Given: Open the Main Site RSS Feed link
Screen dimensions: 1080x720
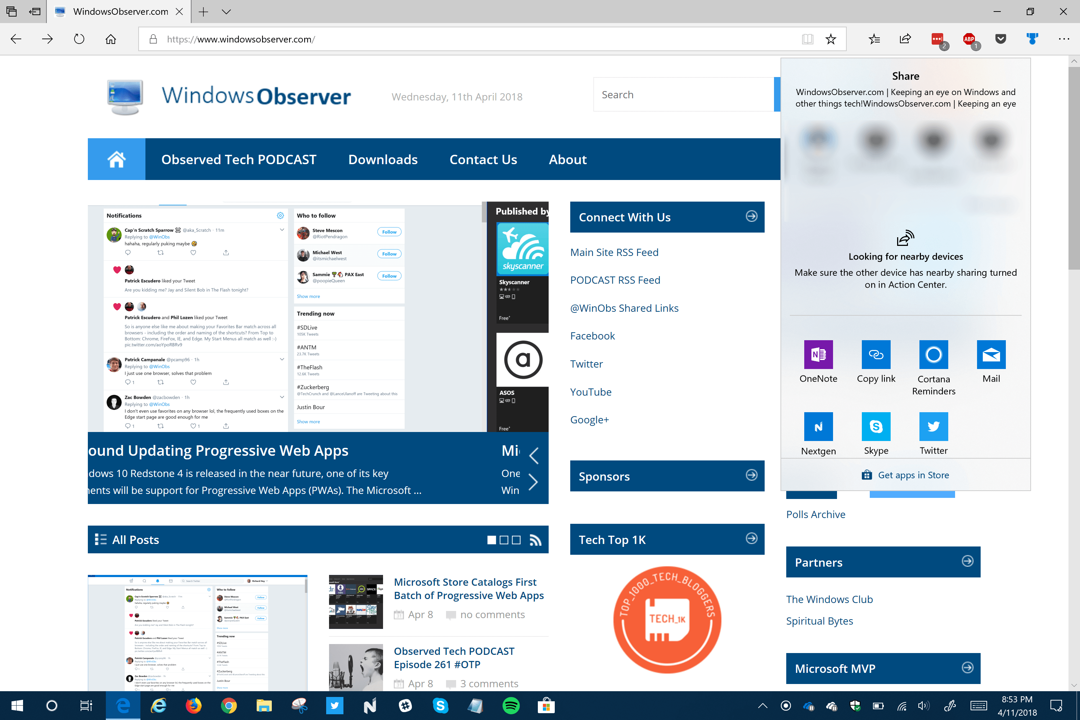Looking at the screenshot, I should [x=614, y=253].
